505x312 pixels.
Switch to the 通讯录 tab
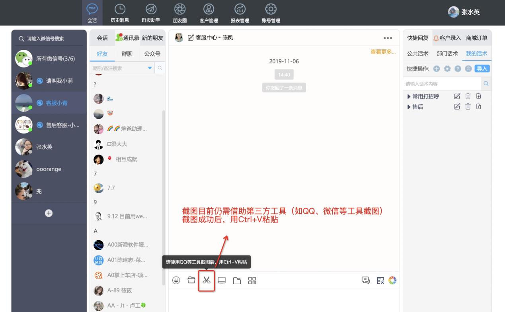point(127,38)
